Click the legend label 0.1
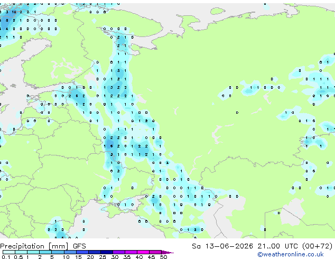Screen dimensions: 335x259 point(6,257)
